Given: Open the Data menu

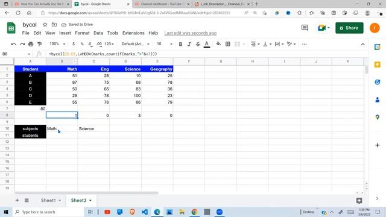Looking at the screenshot, I should (98, 33).
